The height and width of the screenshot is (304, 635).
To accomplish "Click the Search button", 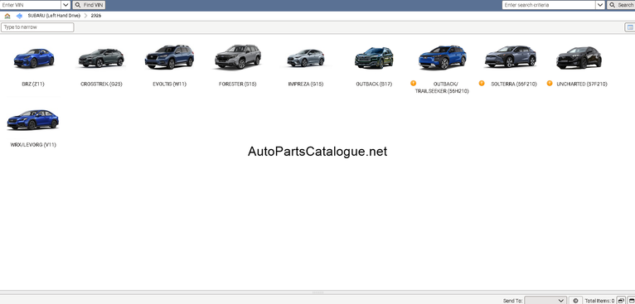I will click(621, 5).
